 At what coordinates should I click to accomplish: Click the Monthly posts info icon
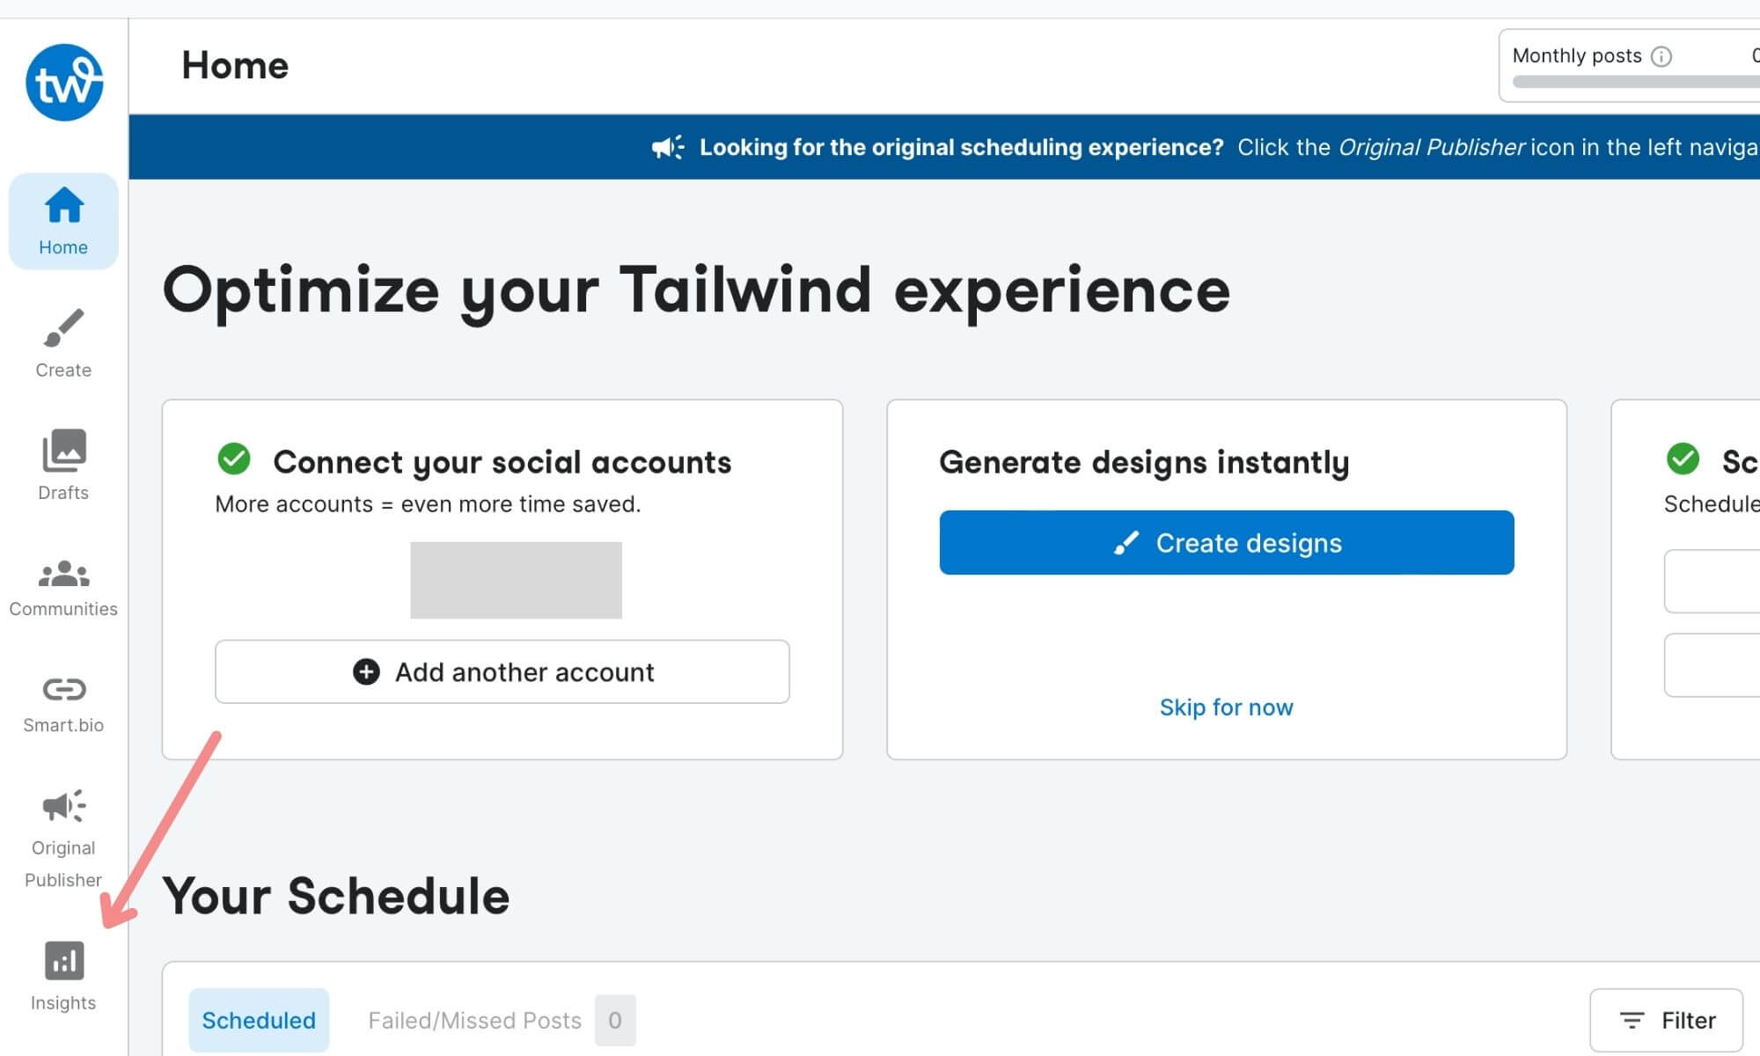tap(1660, 55)
